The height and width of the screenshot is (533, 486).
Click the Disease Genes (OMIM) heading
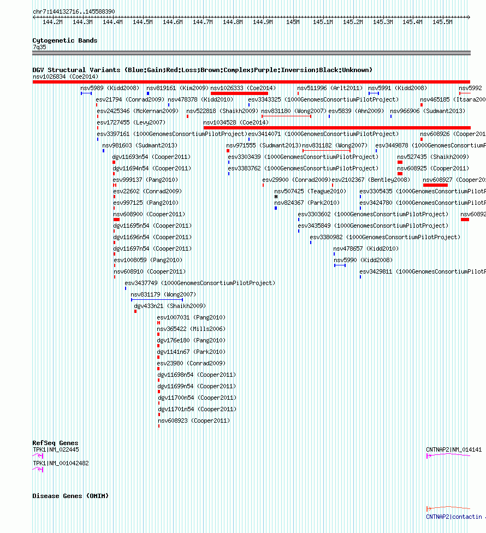click(70, 496)
